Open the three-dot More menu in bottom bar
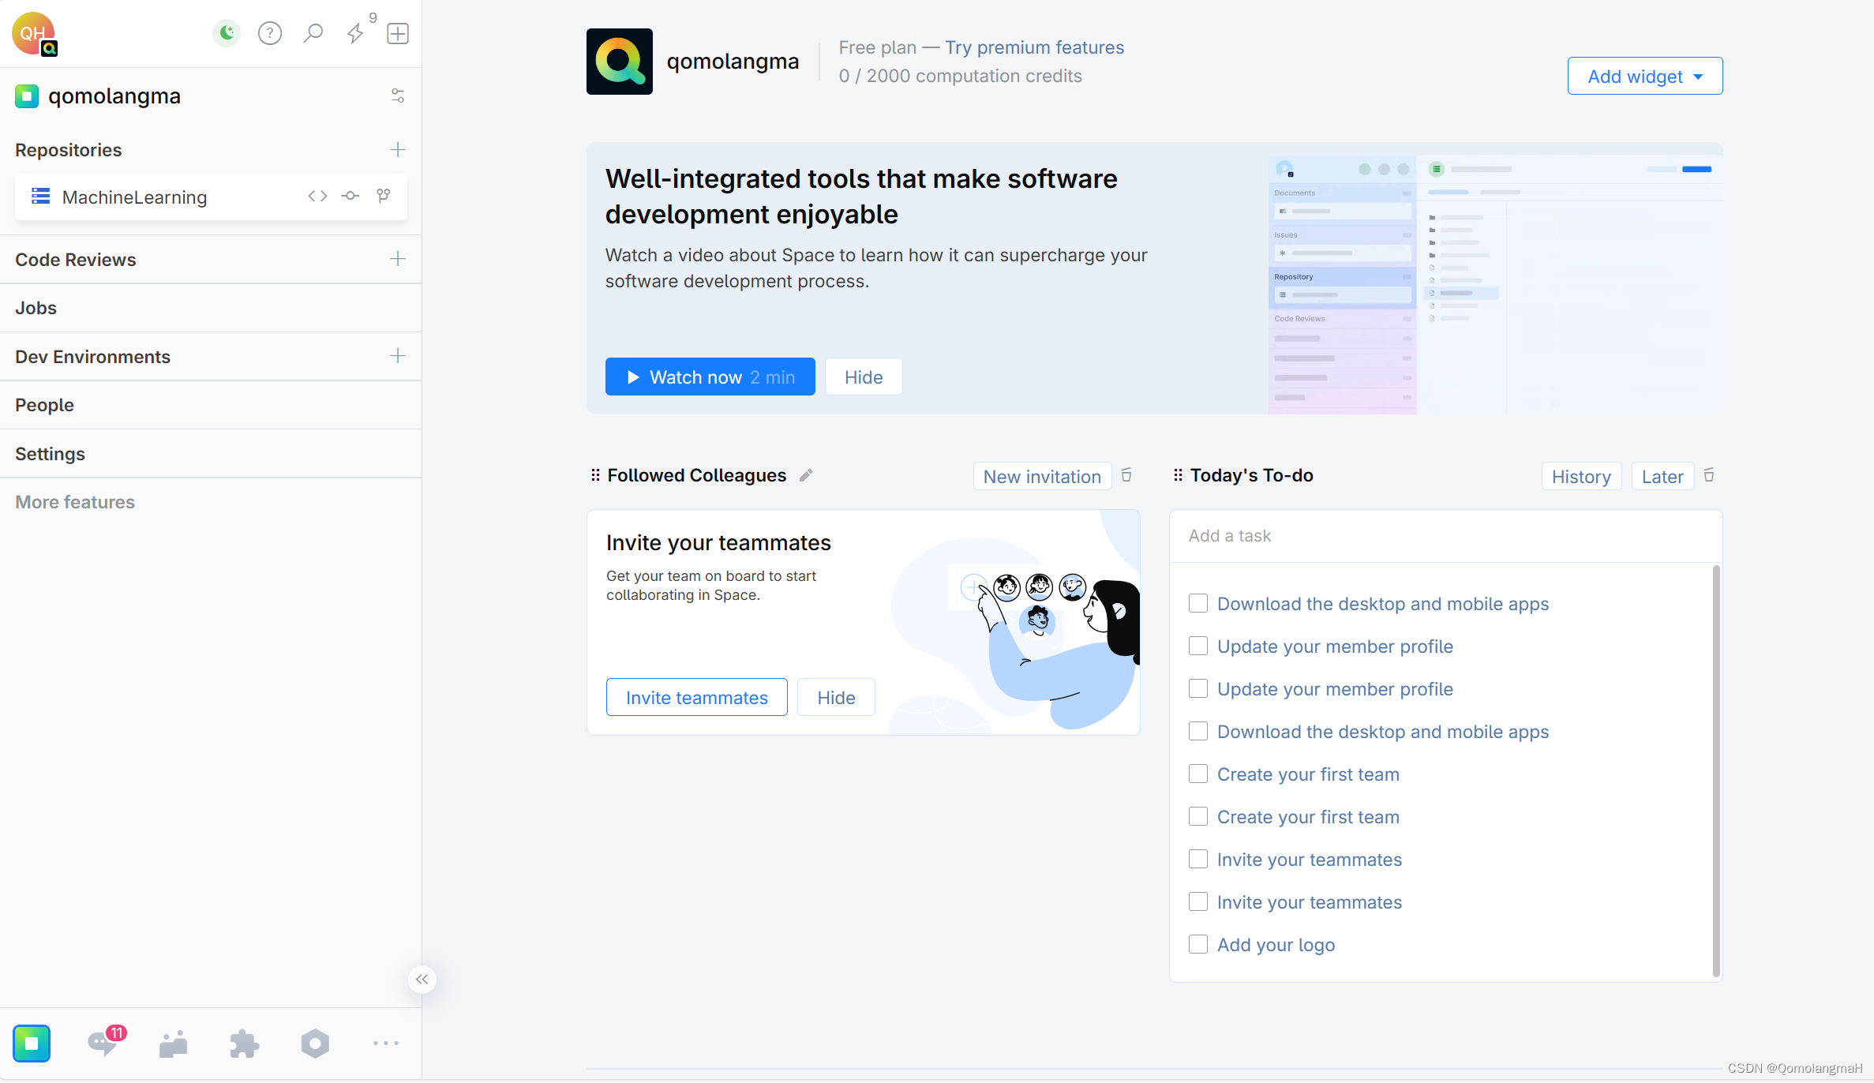 (x=385, y=1043)
